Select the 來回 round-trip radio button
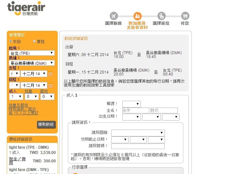246x174 pixels. (11, 41)
